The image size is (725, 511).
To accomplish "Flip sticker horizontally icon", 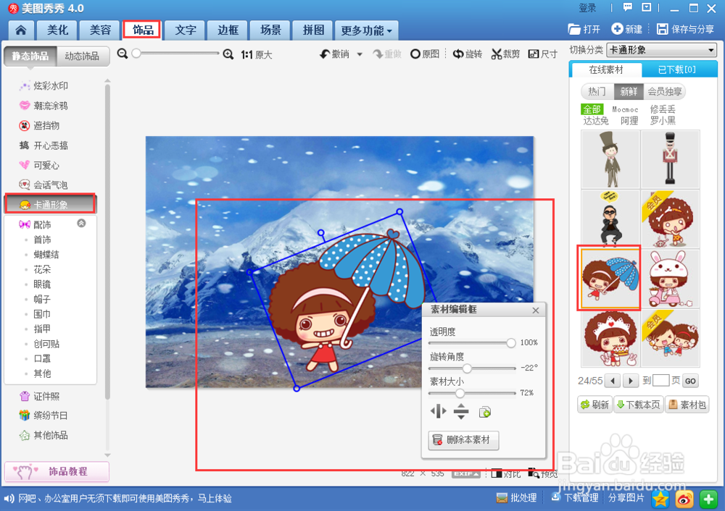I will click(x=439, y=411).
